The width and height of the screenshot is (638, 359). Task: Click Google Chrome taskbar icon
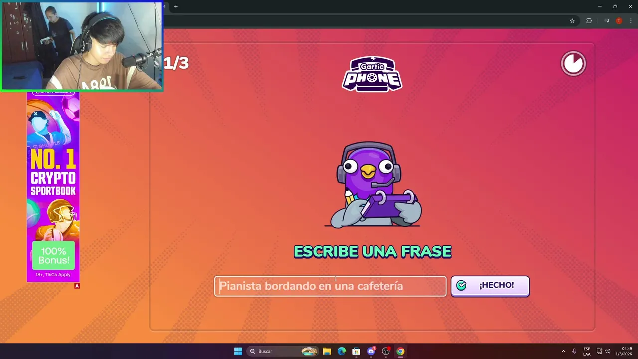400,351
